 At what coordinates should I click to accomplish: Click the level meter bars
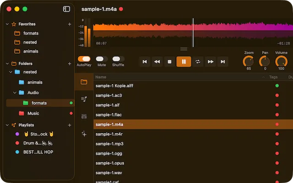coord(87,32)
